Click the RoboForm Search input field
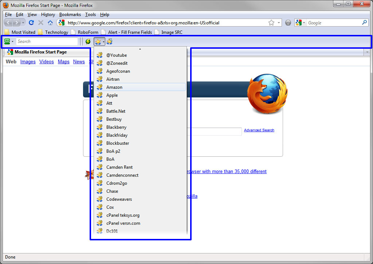Screen dimensions: 373x264 [x=47, y=41]
